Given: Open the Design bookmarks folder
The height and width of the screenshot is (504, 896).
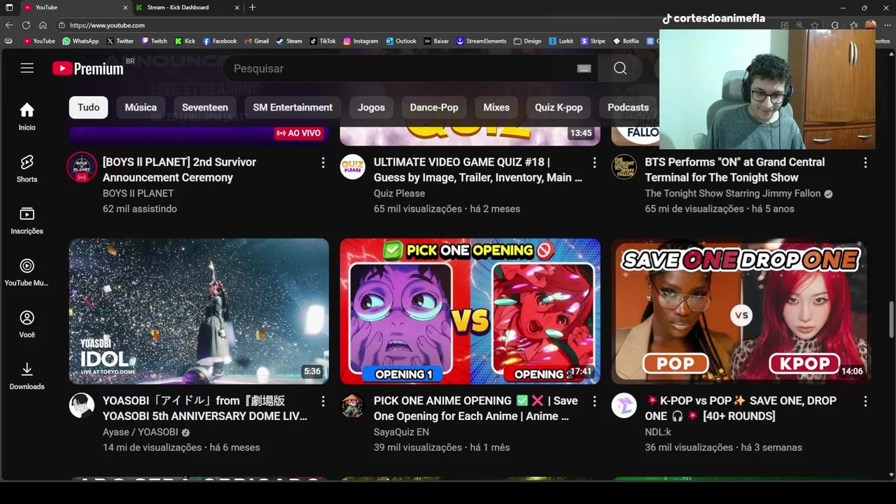Looking at the screenshot, I should point(528,41).
